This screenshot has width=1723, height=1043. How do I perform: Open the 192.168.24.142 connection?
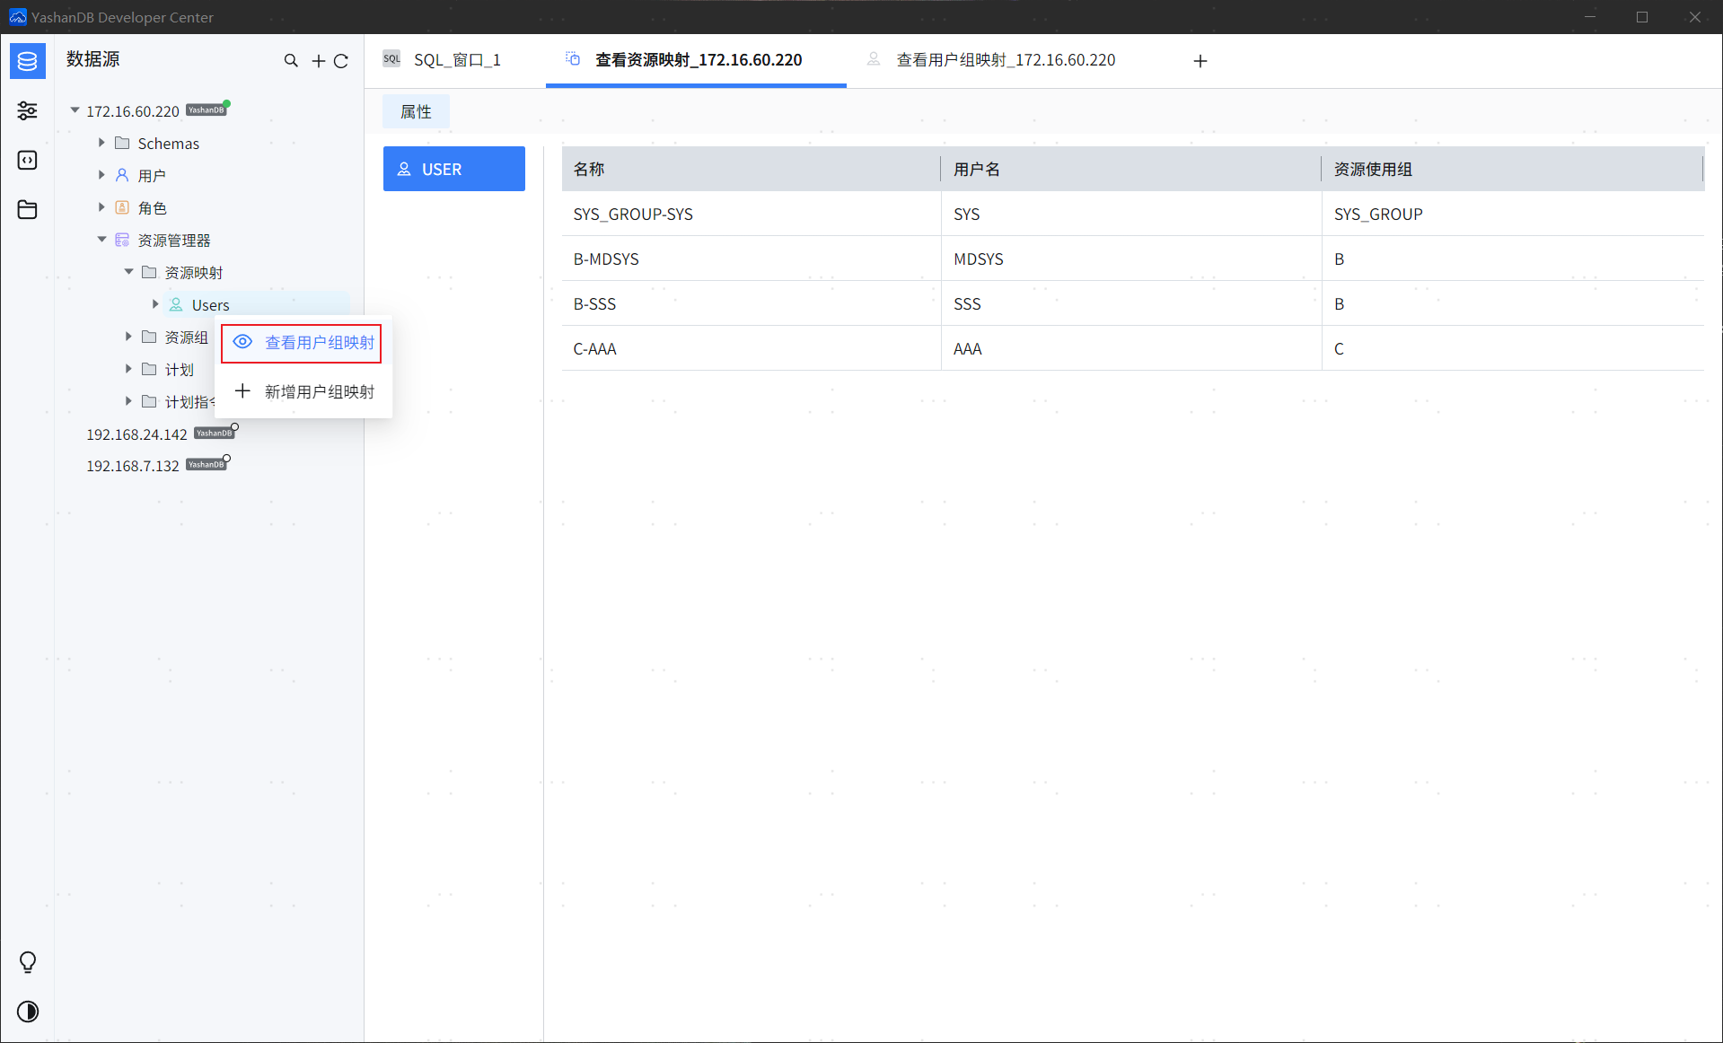tap(136, 434)
